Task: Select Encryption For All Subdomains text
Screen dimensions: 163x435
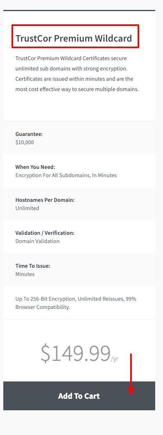Action: click(x=66, y=175)
